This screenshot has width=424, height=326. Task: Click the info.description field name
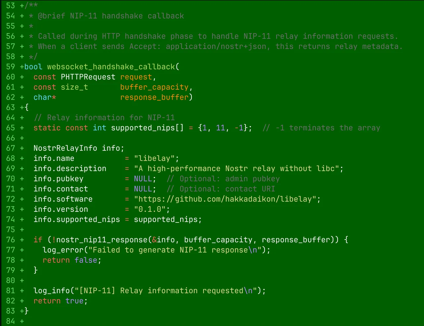point(70,169)
